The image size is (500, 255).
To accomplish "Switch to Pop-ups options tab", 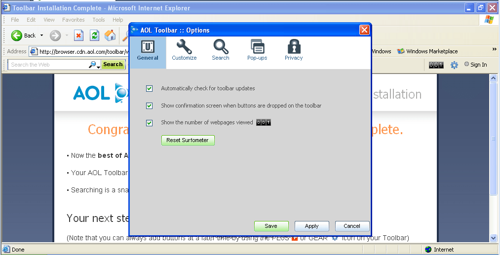I will [x=257, y=50].
